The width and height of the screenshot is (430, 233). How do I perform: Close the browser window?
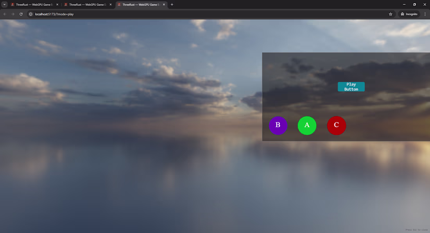coord(425,5)
